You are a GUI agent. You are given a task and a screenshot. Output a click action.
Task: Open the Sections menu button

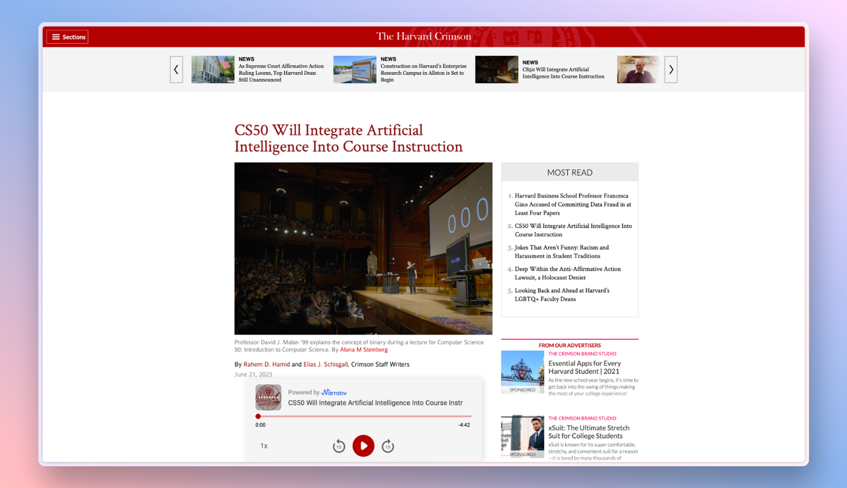tap(67, 37)
